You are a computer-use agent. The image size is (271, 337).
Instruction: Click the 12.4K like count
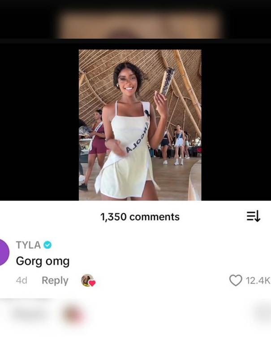click(258, 281)
